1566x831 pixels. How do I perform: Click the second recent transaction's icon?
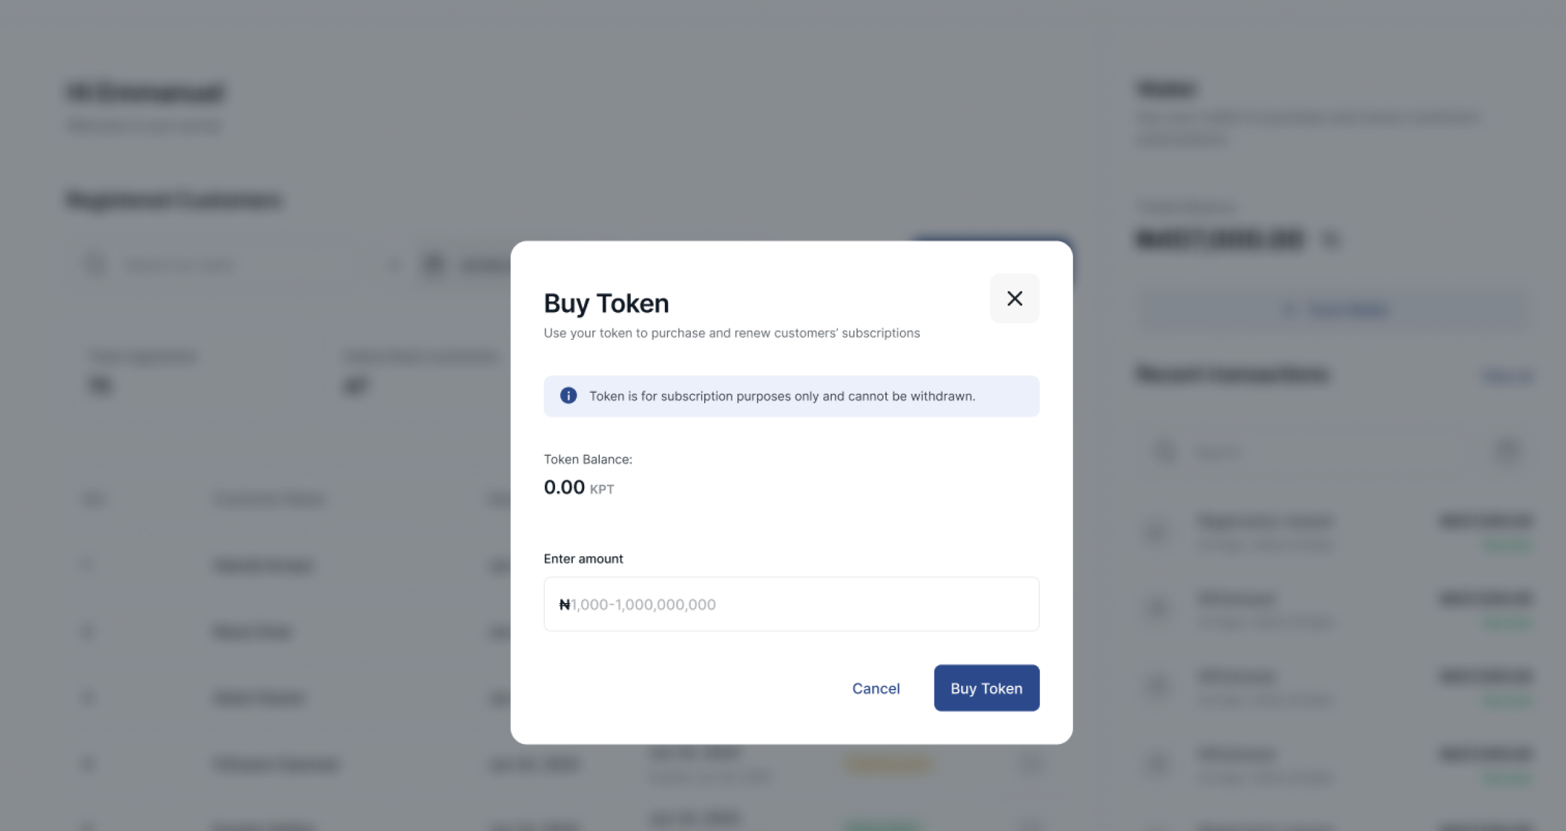click(1157, 609)
